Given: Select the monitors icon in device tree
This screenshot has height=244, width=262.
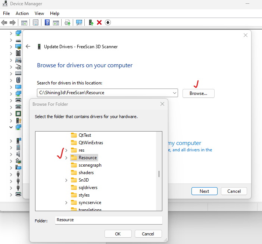Looking at the screenshot, I should tap(18, 87).
